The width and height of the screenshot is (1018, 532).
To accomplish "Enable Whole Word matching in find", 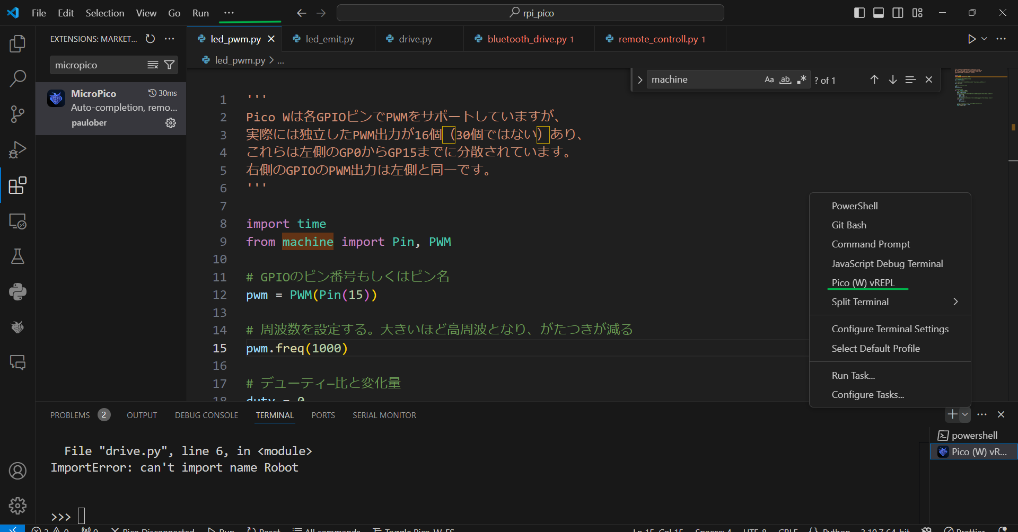I will click(x=785, y=79).
